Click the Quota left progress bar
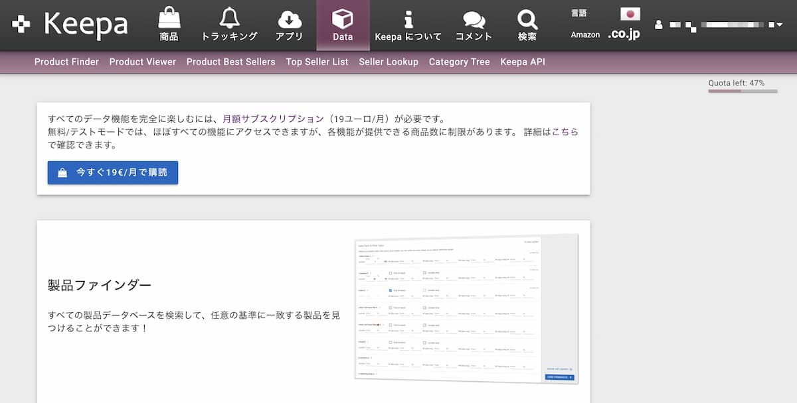 [x=742, y=91]
